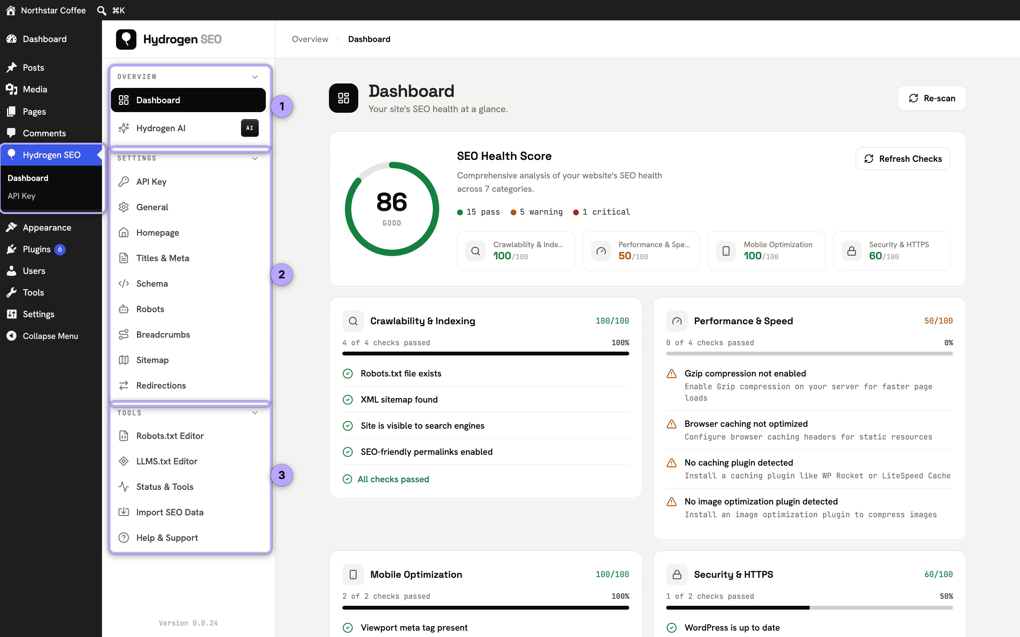Click the Northstar Coffee home icon
The height and width of the screenshot is (637, 1020).
tap(11, 10)
